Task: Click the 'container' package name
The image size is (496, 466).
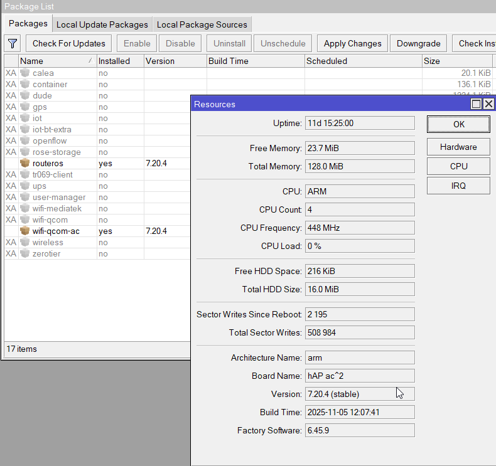Action: coord(50,84)
